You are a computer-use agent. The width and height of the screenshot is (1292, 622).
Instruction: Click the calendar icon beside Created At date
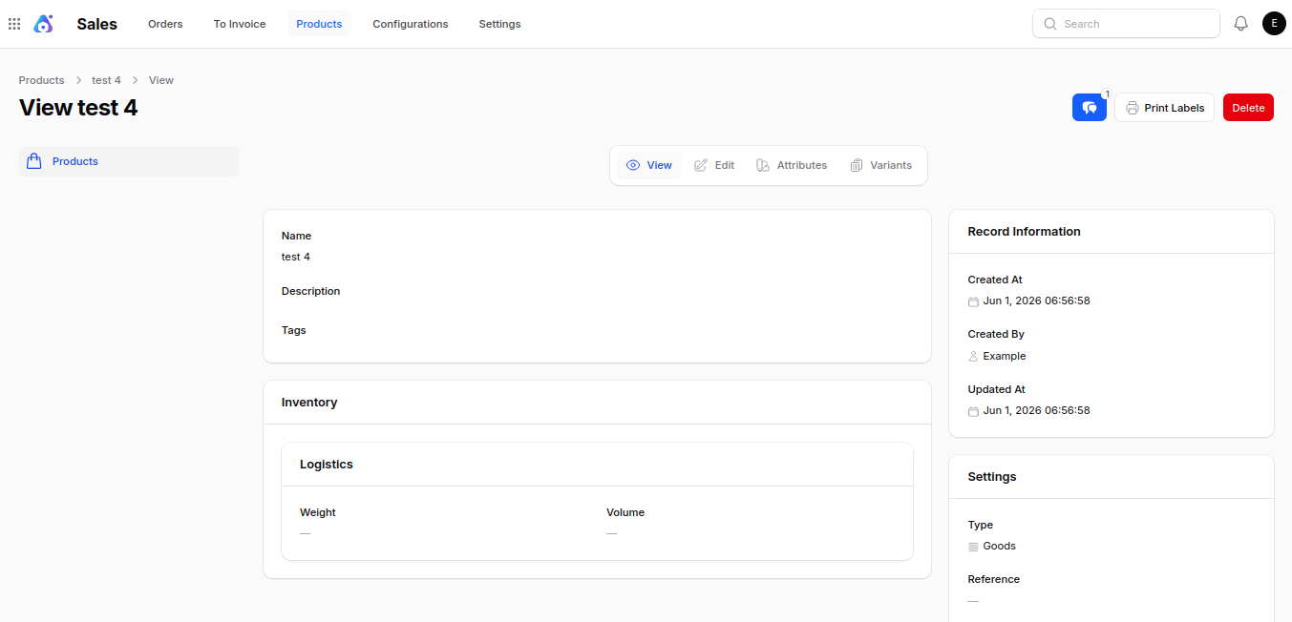coord(973,301)
